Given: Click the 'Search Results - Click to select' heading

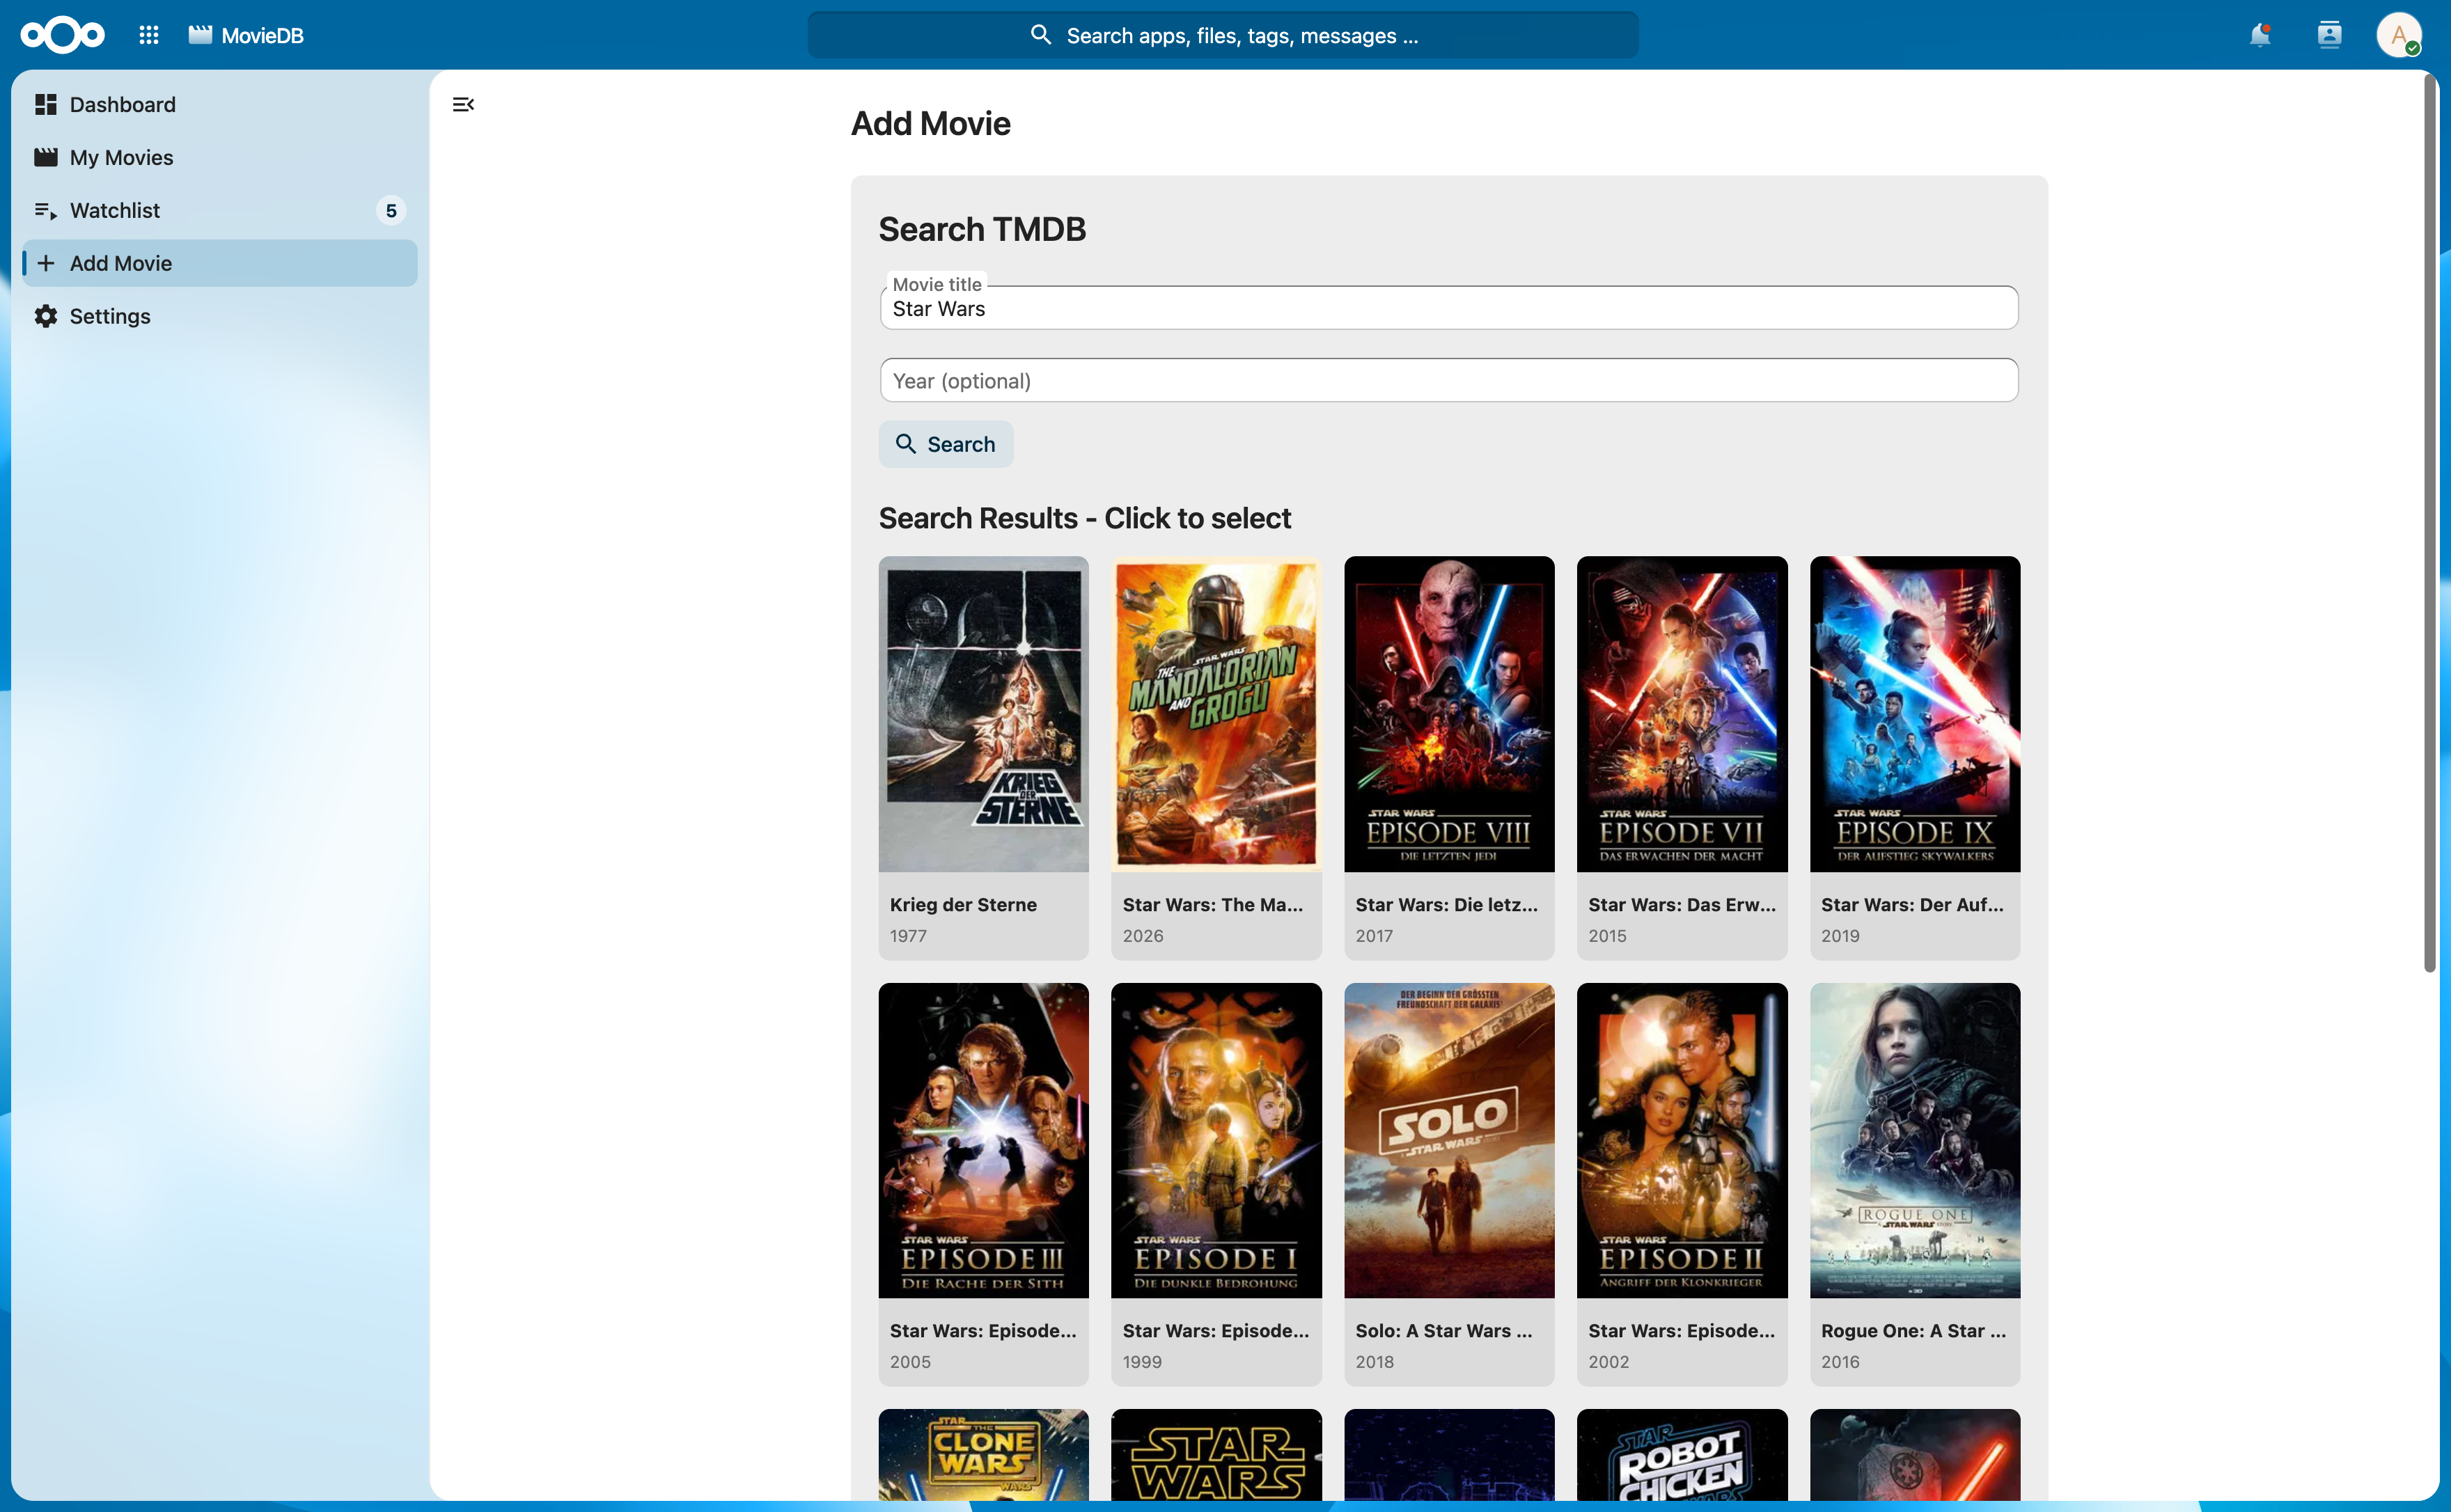Looking at the screenshot, I should point(1085,518).
